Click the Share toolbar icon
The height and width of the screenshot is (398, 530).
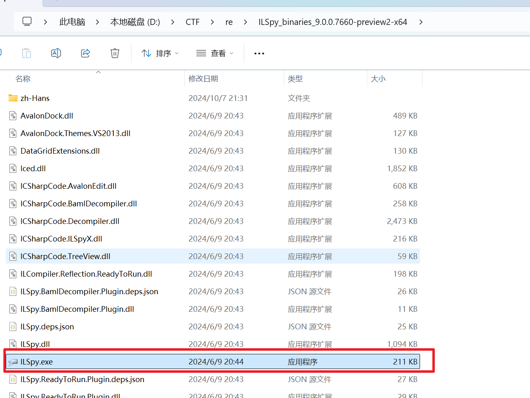pos(85,53)
